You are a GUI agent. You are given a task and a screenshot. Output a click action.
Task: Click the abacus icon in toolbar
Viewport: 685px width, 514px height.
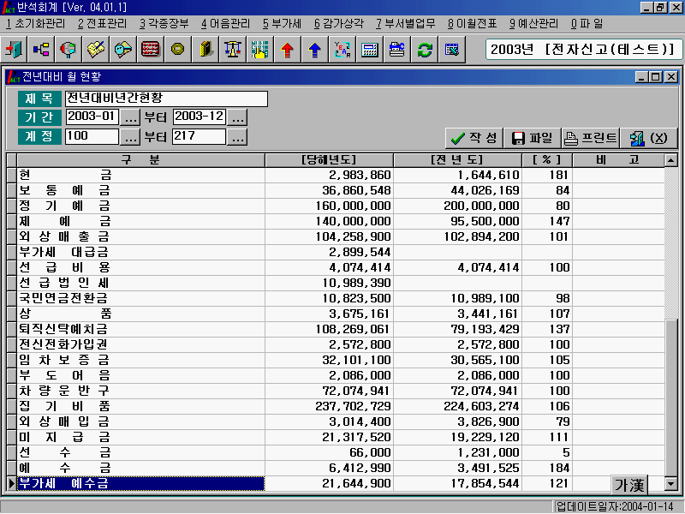(151, 49)
